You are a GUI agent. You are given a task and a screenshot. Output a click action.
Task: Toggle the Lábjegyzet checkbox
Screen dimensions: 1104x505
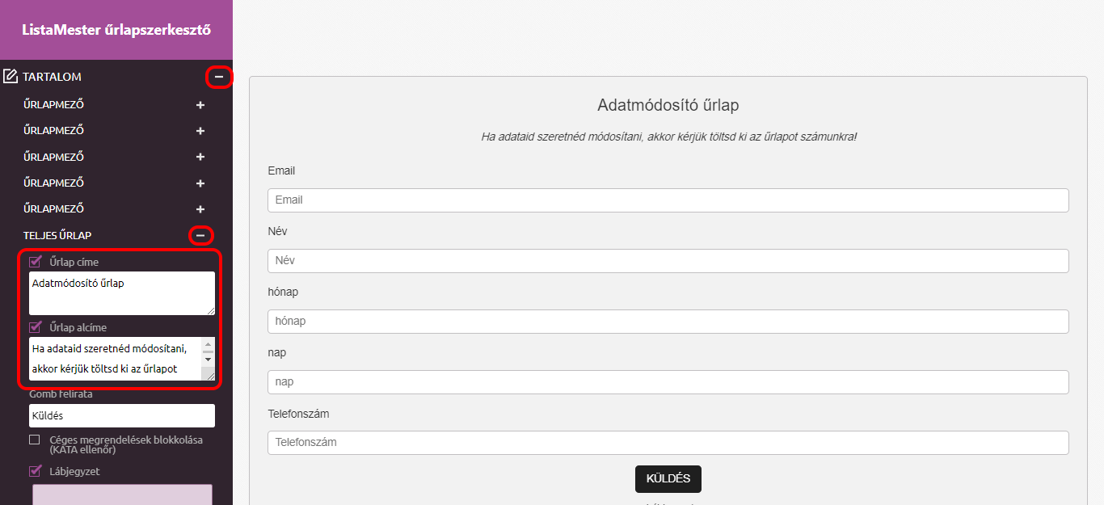pyautogui.click(x=35, y=471)
